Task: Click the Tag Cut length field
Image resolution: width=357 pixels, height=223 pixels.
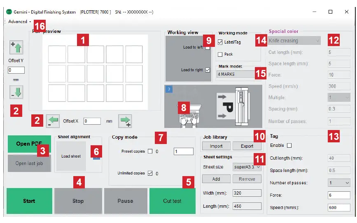Action: point(339,158)
